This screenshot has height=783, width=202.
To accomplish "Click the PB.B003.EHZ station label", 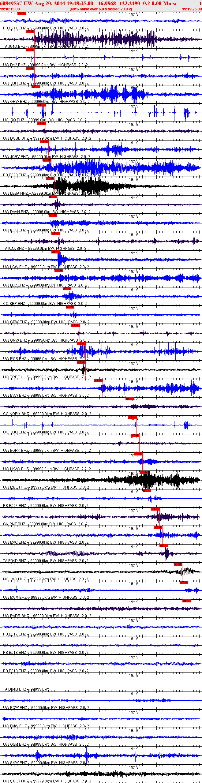I will click(15, 175).
